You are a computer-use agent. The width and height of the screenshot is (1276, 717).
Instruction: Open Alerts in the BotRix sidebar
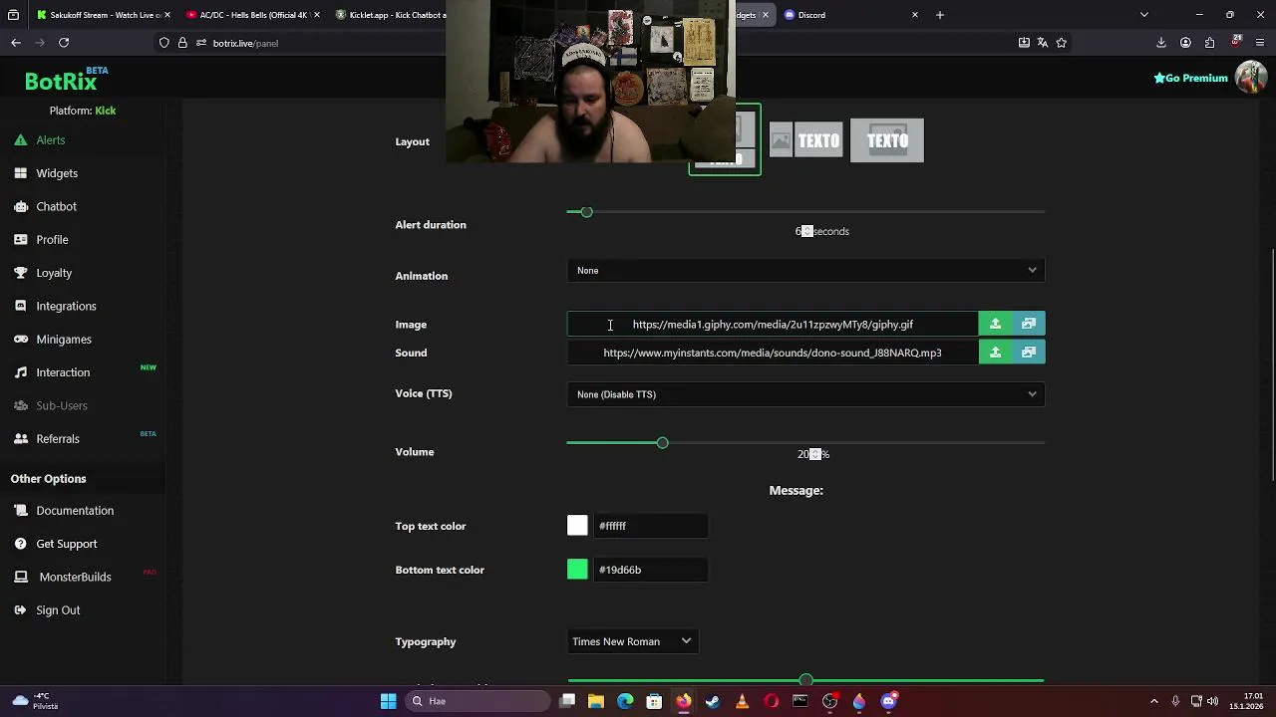(51, 140)
